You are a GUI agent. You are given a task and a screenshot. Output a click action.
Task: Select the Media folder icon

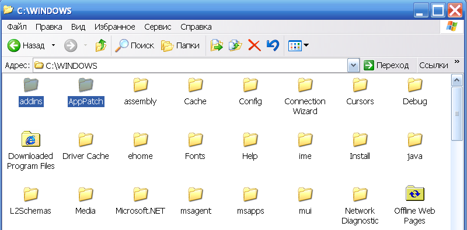(x=86, y=194)
